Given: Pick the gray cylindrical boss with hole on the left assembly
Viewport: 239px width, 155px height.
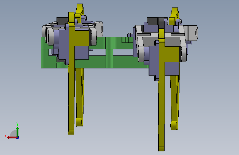Looking at the screenshot, I should [x=99, y=28].
